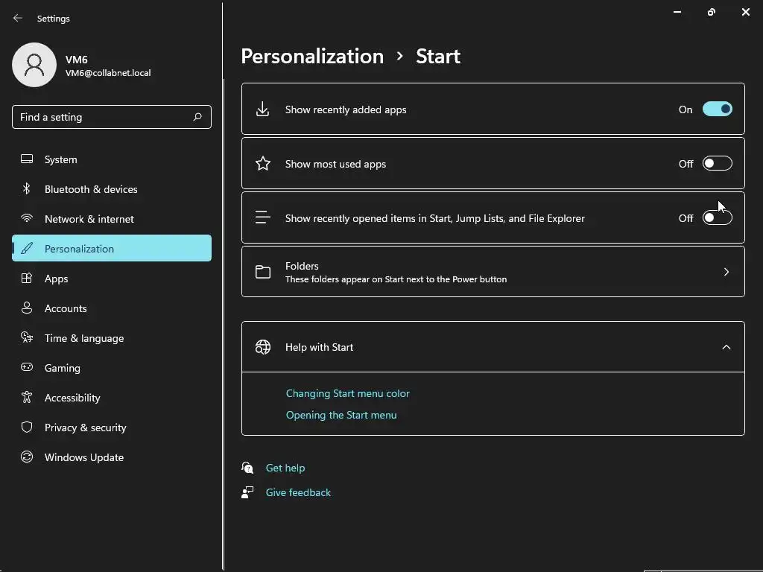Click the Windows Update circular arrows icon
The height and width of the screenshot is (572, 763).
(27, 457)
